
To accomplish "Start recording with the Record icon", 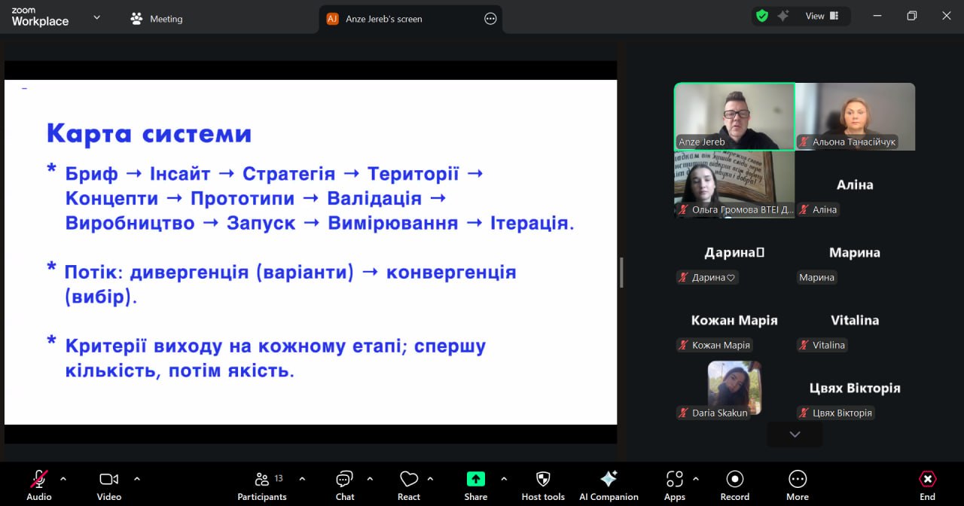I will [x=734, y=479].
